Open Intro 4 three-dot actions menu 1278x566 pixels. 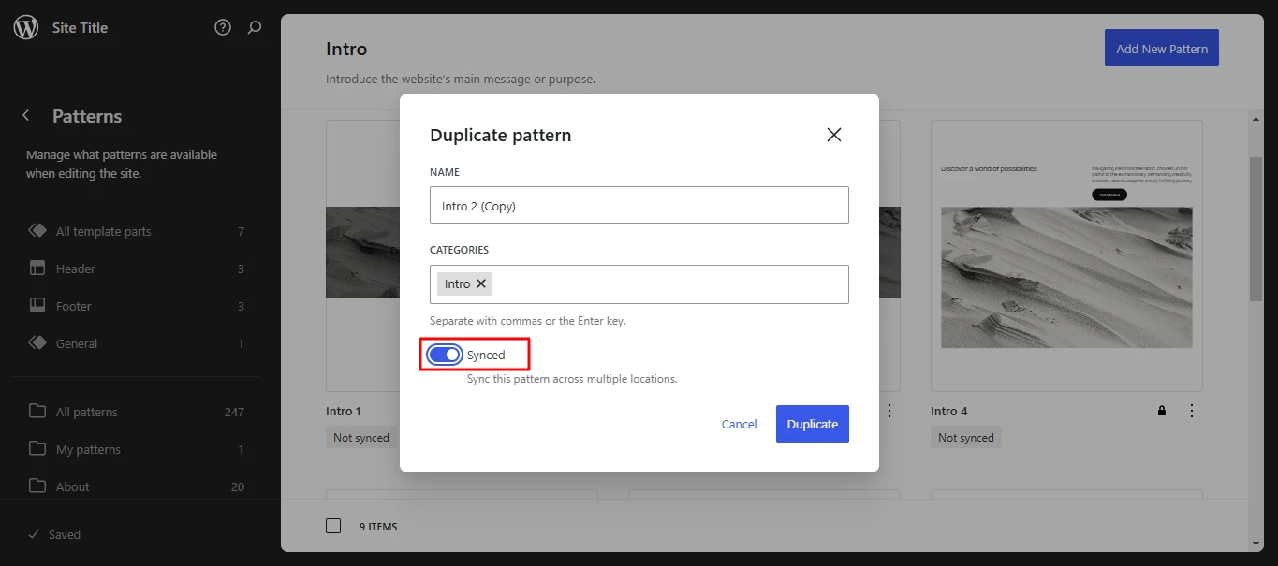(x=1192, y=411)
